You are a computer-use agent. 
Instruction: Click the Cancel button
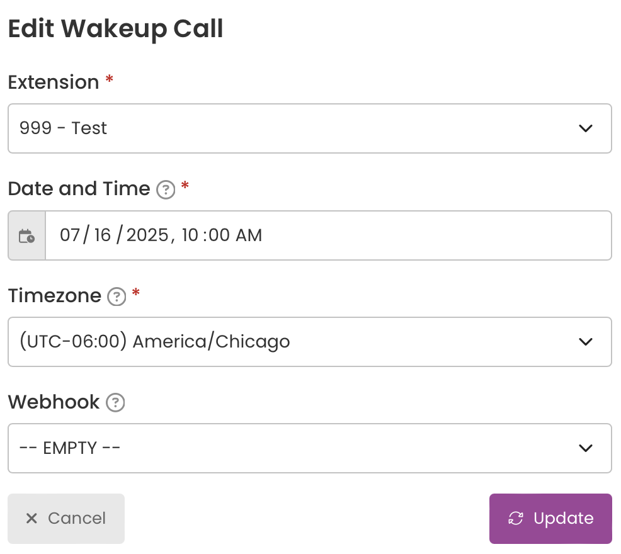pos(66,518)
